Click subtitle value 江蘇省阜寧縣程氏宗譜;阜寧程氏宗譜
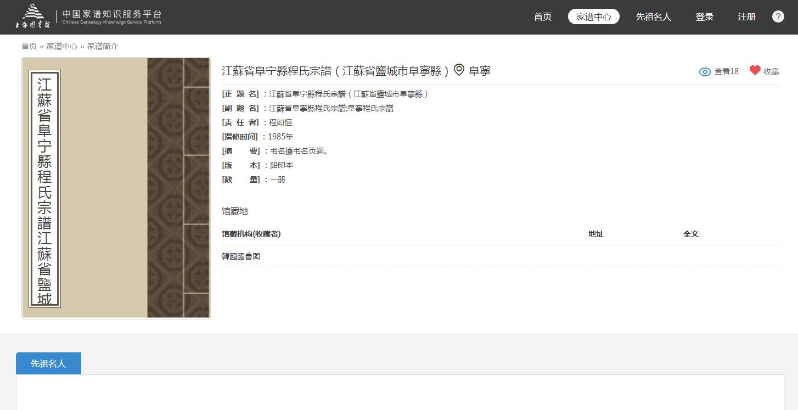The width and height of the screenshot is (798, 410). [x=331, y=108]
